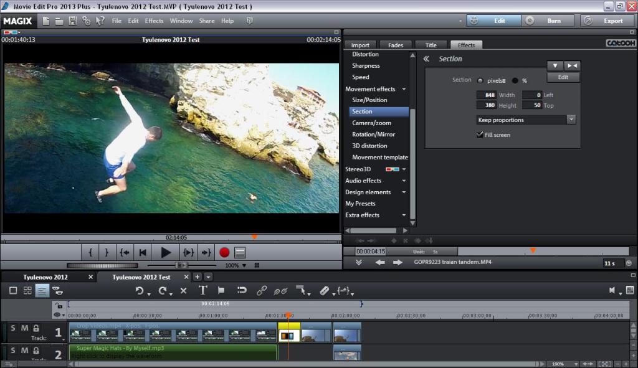Click the Group objects chain-link icon
The image size is (638, 368).
[x=262, y=290]
